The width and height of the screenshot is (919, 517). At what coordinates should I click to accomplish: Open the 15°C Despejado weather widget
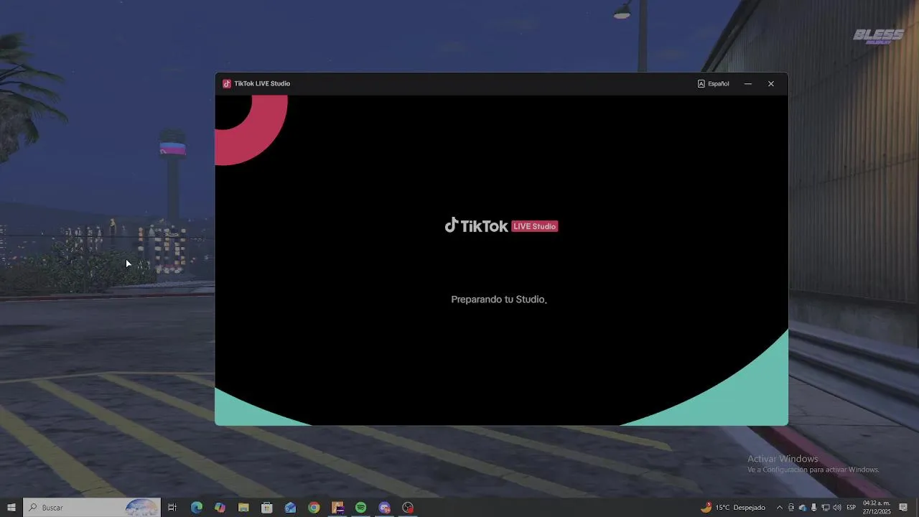pyautogui.click(x=733, y=508)
